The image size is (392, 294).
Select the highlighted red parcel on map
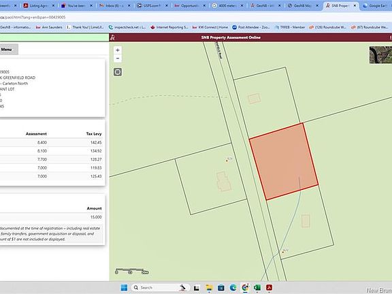[x=284, y=161]
